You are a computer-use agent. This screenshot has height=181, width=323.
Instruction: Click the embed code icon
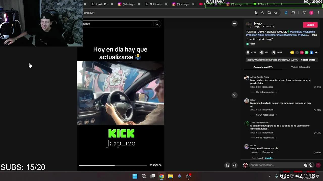297,53
